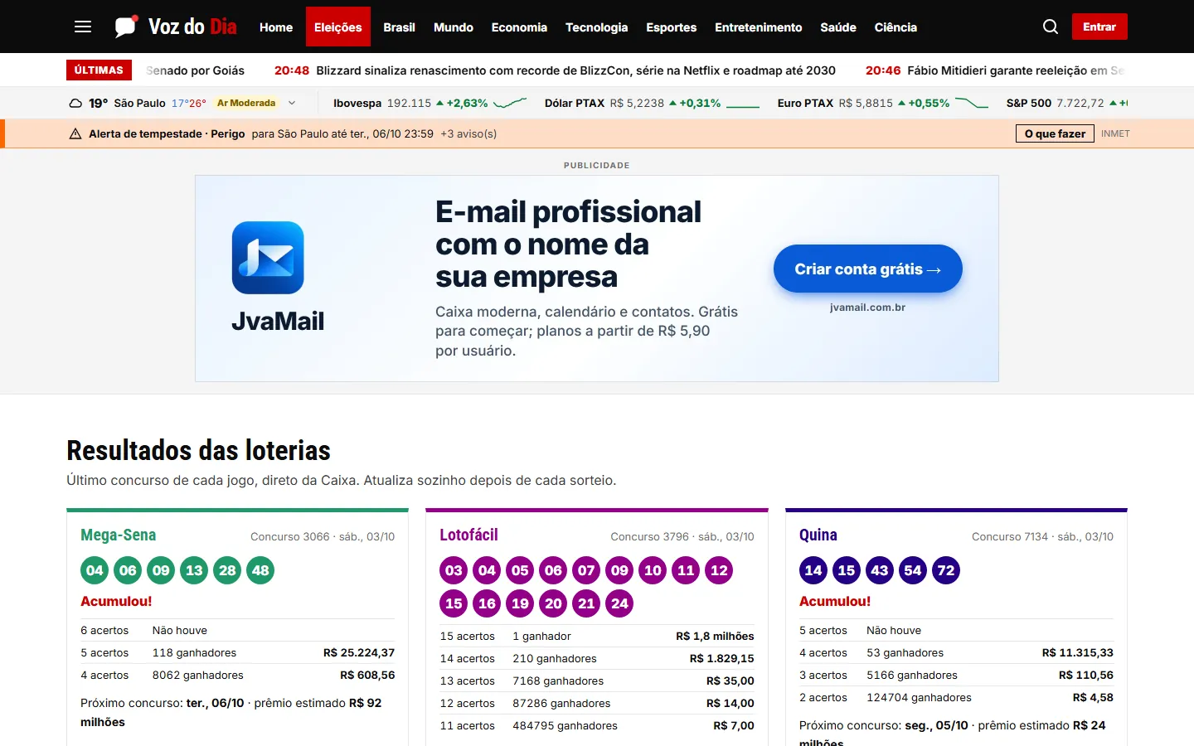Visit jvamail.com.br link in the ad

[x=867, y=308]
